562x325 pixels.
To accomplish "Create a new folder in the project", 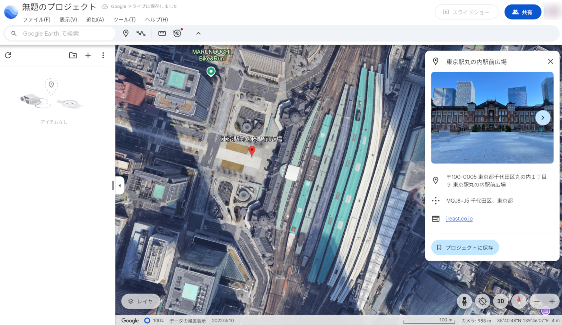I will [73, 55].
